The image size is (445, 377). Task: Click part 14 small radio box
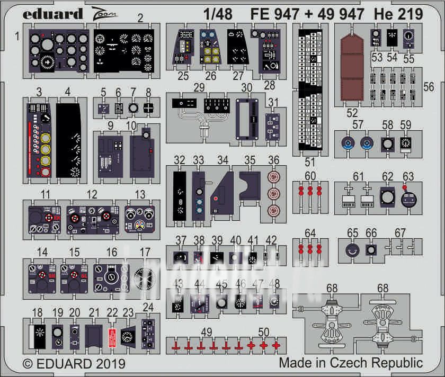pyautogui.click(x=42, y=279)
